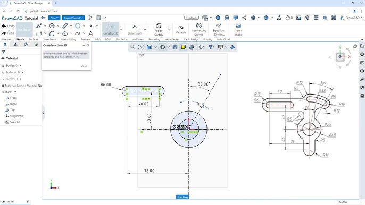Click the feature tree filter icon

point(4,52)
